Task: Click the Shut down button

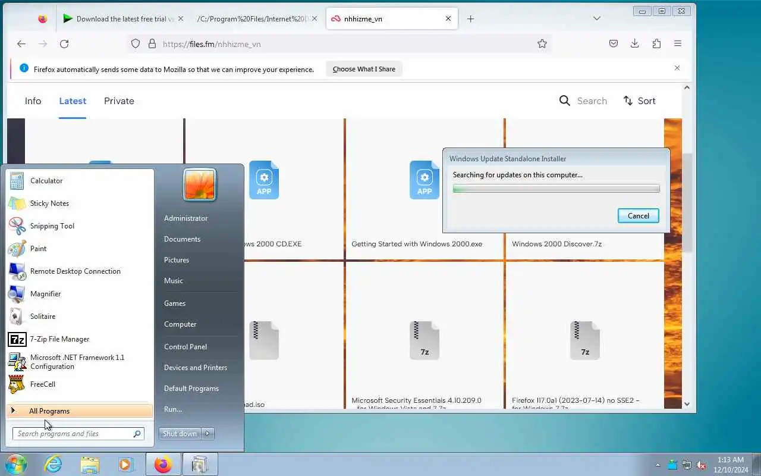Action: (x=180, y=434)
